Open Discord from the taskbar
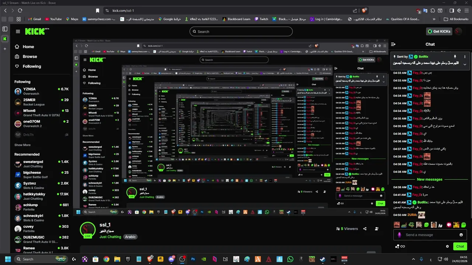 click(x=171, y=259)
